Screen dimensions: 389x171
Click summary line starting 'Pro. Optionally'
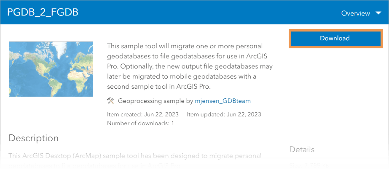(190, 66)
